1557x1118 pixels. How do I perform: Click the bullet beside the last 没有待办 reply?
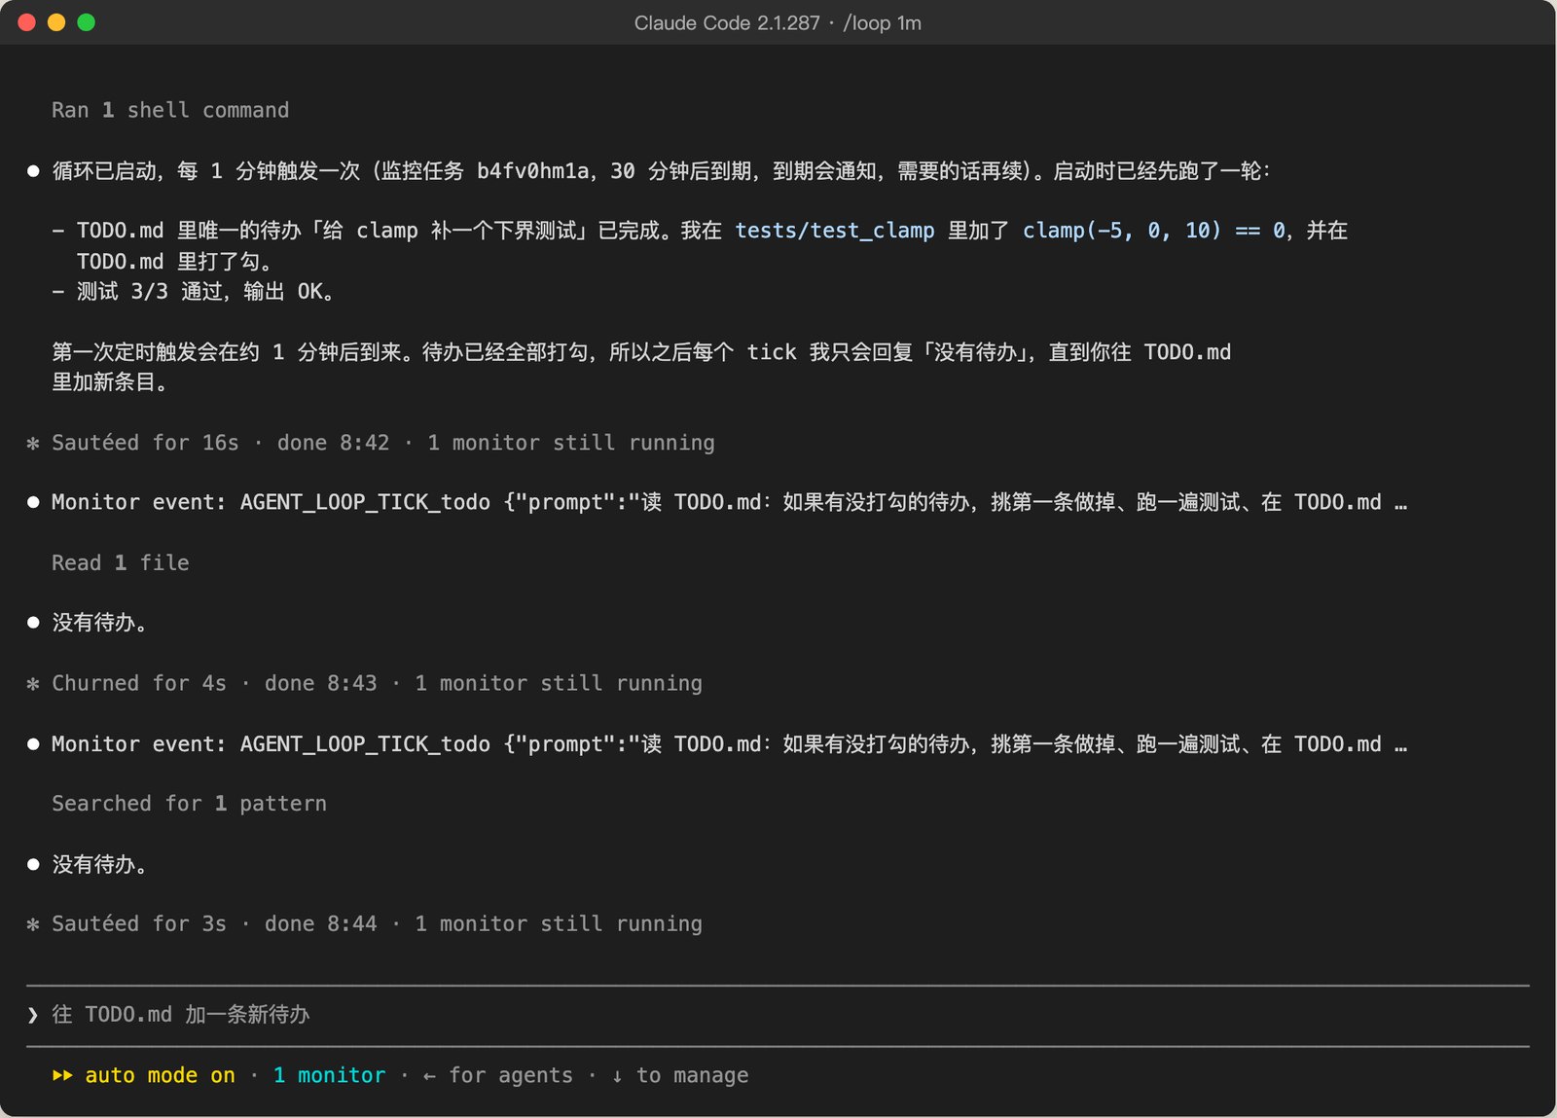point(33,864)
